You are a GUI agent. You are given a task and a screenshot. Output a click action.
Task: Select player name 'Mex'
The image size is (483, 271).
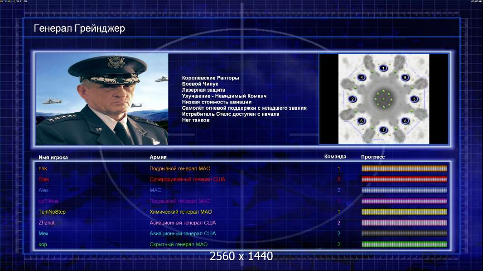(43, 234)
